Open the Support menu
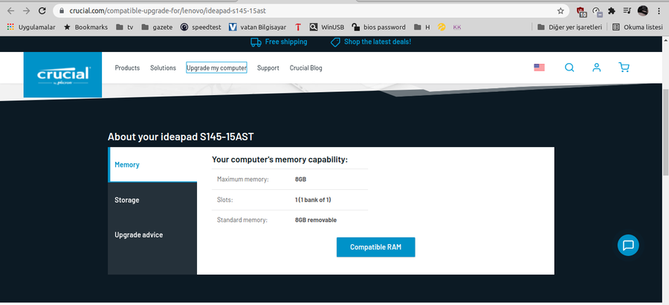Image resolution: width=669 pixels, height=305 pixels. click(x=268, y=68)
